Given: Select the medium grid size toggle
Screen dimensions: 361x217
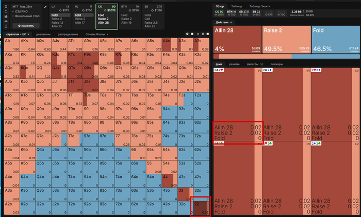Looking at the screenshot, I should (x=203, y=34).
